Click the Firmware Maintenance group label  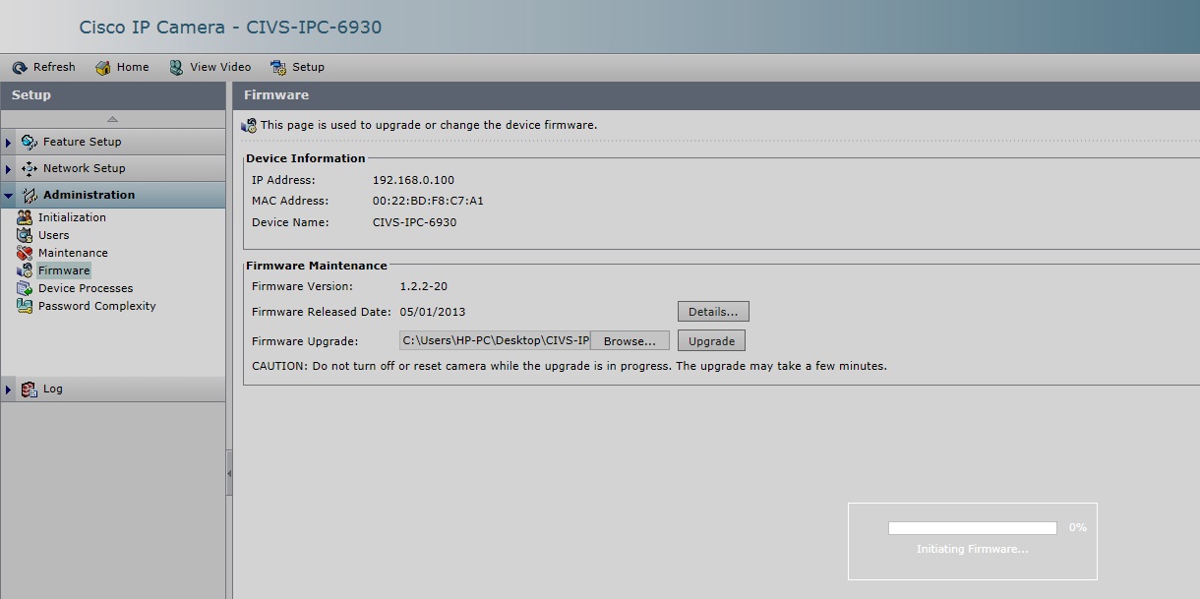click(x=317, y=266)
